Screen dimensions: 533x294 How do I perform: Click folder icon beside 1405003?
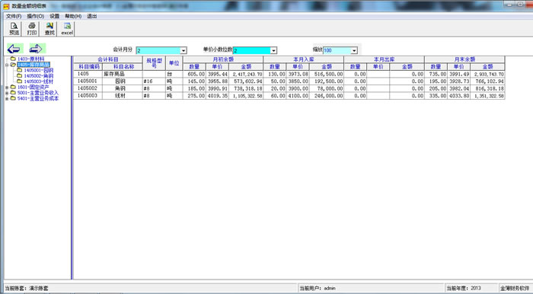click(19, 81)
